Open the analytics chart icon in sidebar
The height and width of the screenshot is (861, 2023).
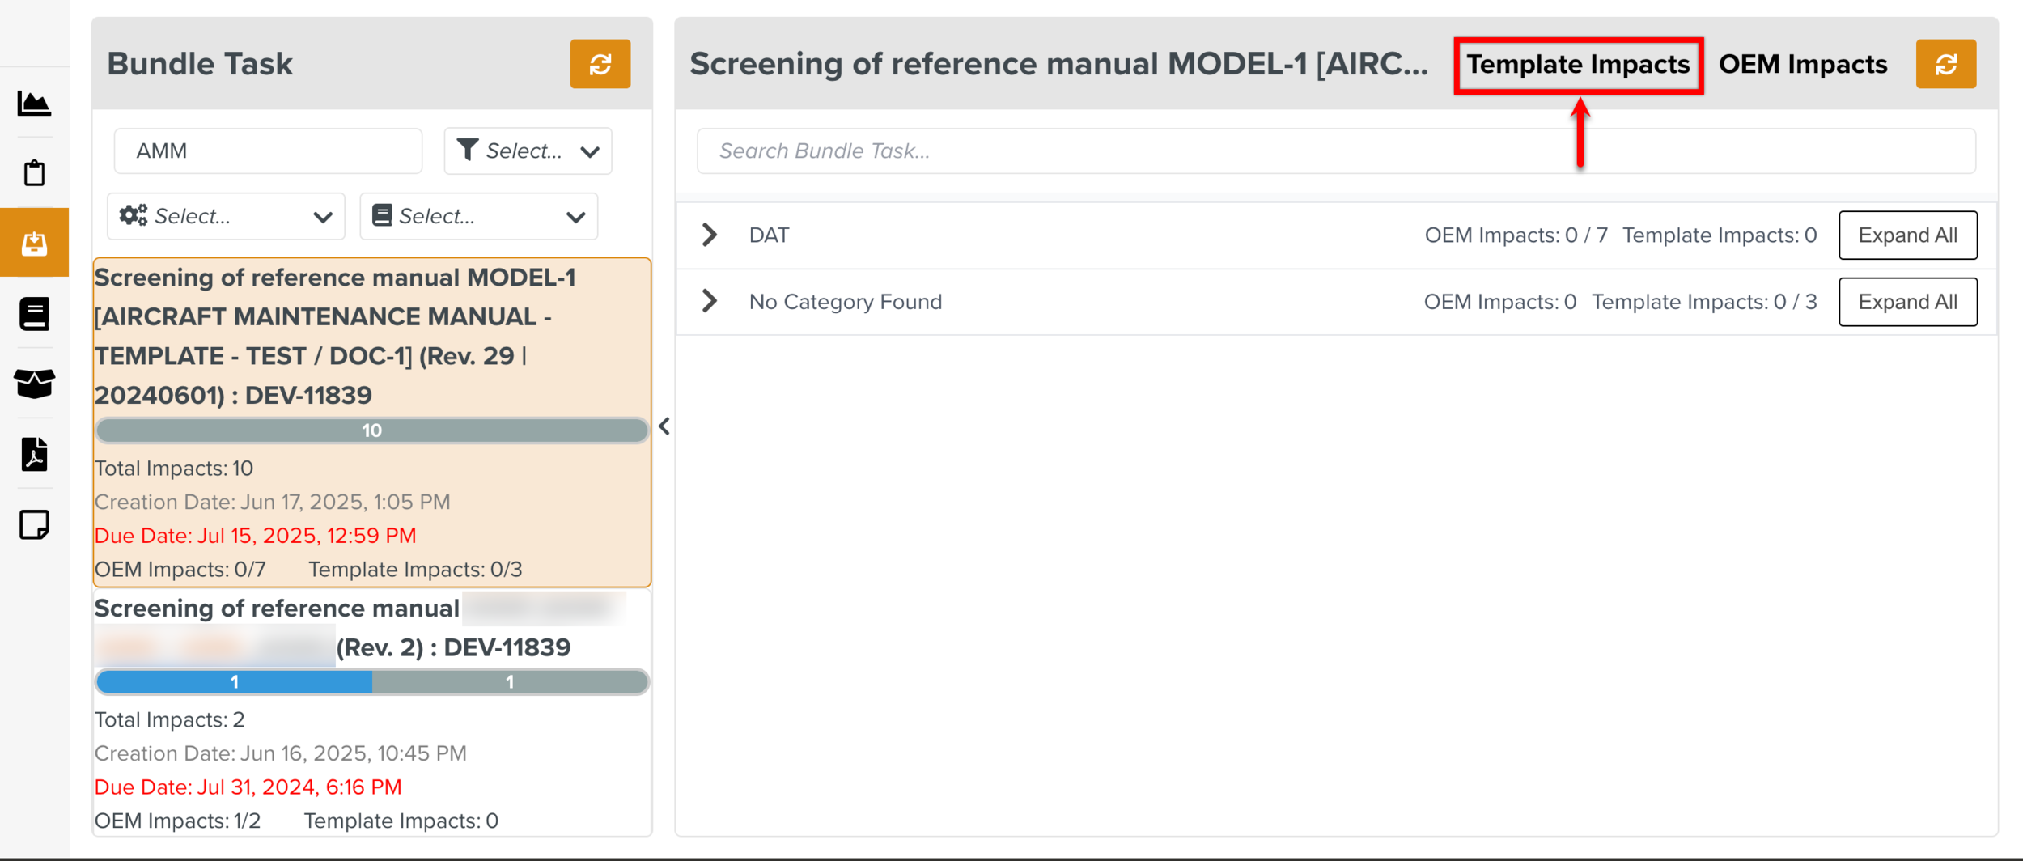[x=34, y=104]
